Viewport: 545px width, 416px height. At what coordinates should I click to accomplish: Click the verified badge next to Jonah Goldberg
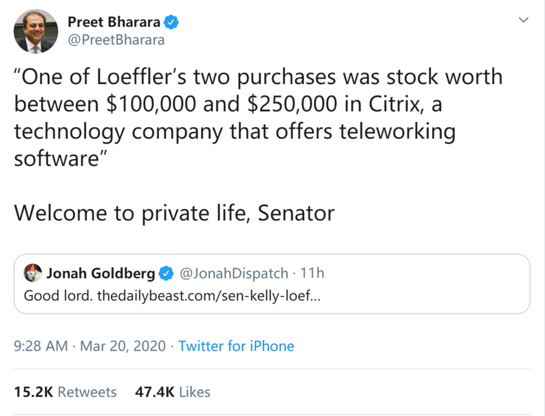tap(166, 274)
